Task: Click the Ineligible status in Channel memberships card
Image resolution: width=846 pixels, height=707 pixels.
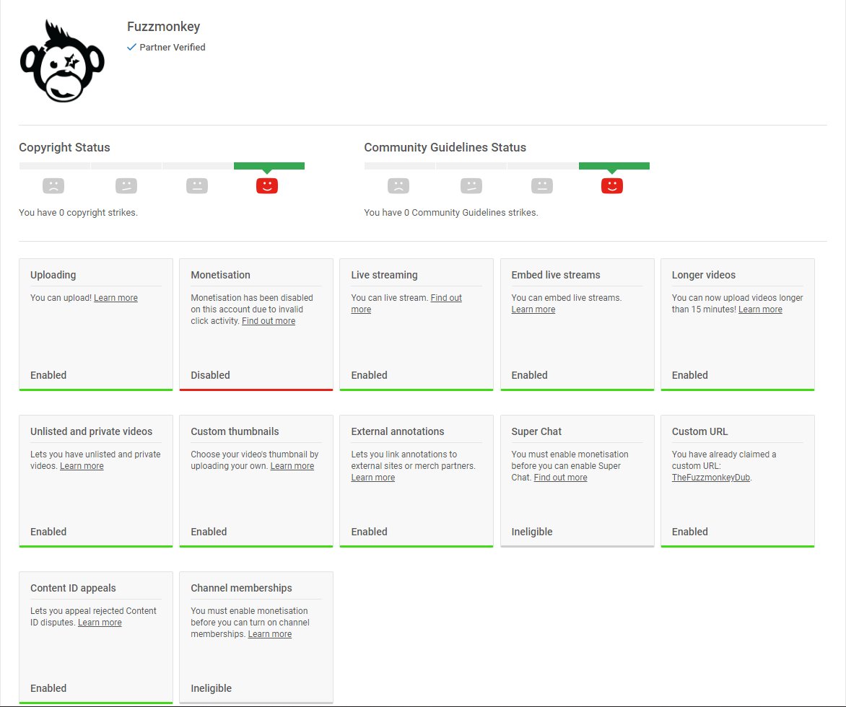Action: tap(211, 688)
